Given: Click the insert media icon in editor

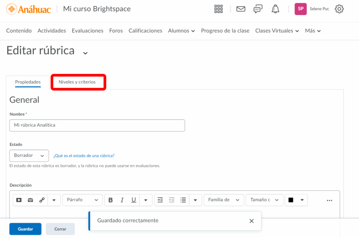Looking at the screenshot, I should point(19,200).
